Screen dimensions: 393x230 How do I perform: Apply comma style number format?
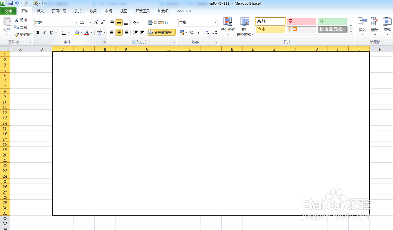pos(199,33)
